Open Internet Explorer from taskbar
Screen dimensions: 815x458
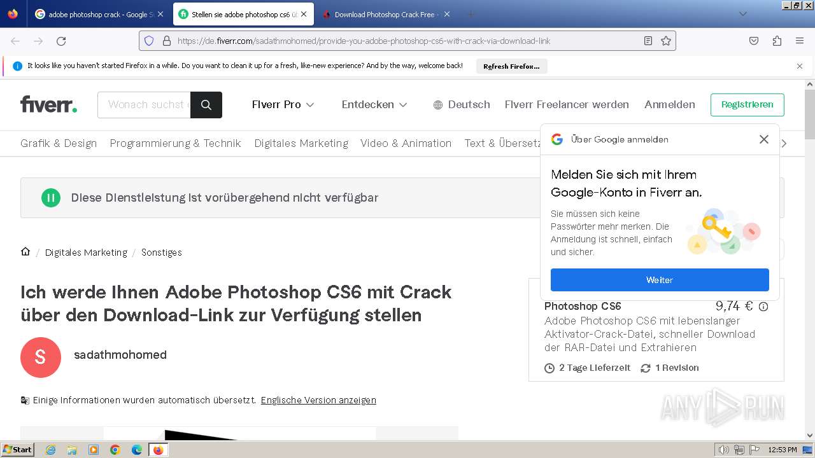51,450
